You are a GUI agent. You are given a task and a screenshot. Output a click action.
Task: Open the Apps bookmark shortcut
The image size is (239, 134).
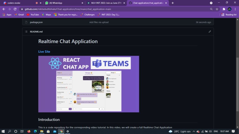point(7,14)
